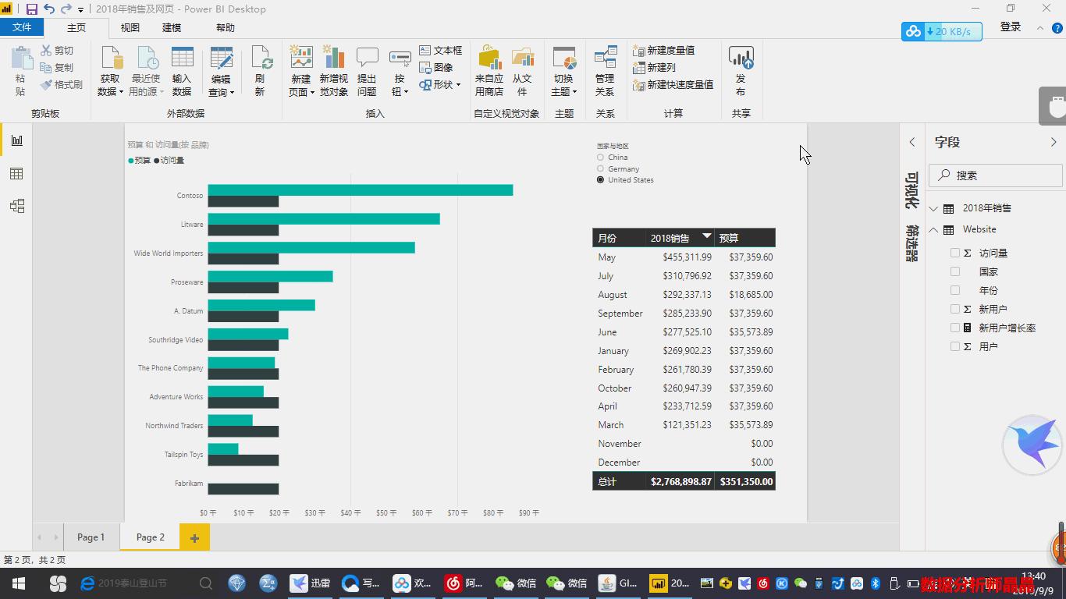The height and width of the screenshot is (599, 1066).
Task: Click 新建列 new column
Action: (654, 68)
